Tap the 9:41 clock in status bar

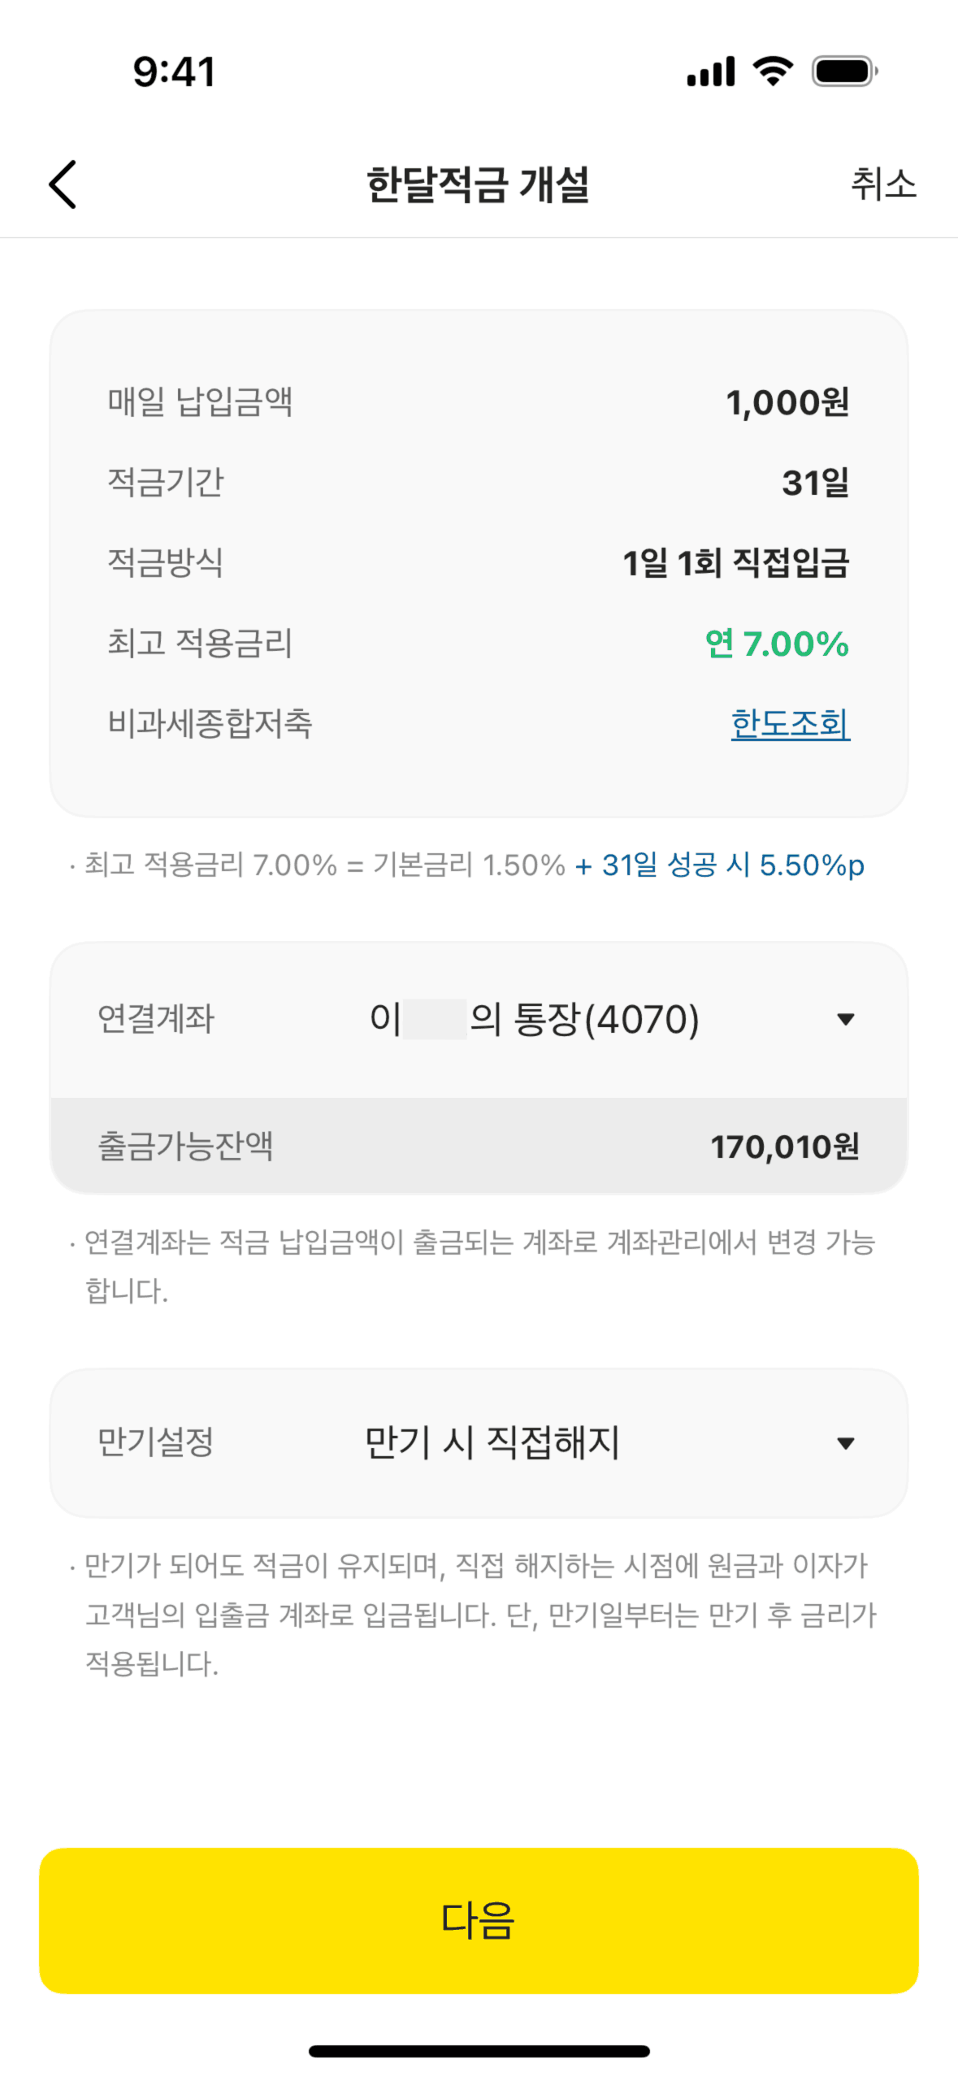click(175, 72)
